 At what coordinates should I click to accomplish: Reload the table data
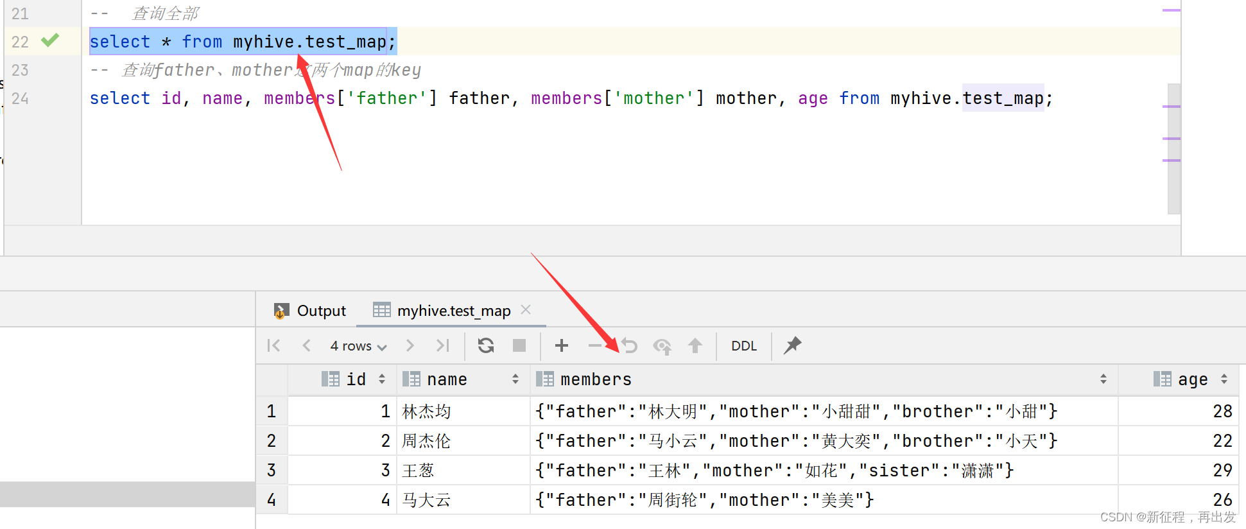pyautogui.click(x=486, y=345)
